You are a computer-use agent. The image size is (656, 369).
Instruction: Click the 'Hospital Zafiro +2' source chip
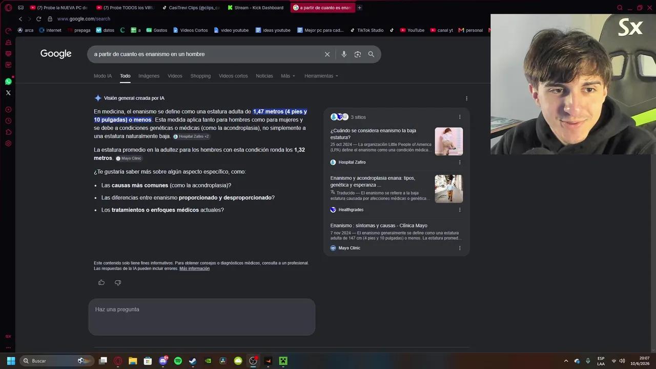click(191, 136)
